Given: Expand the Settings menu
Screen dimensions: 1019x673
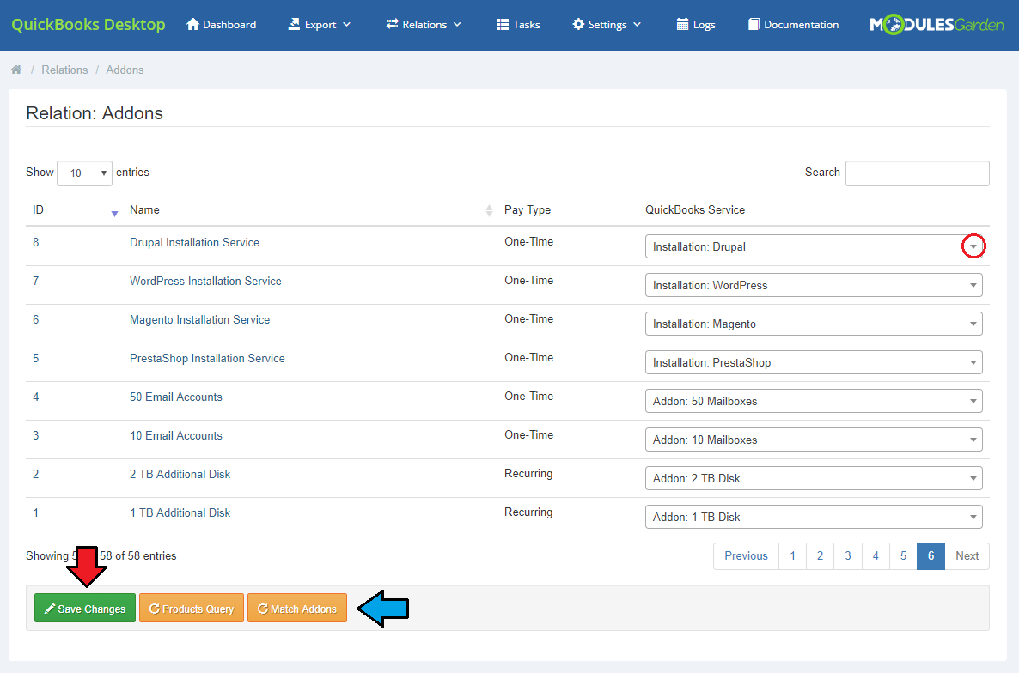Looking at the screenshot, I should click(607, 25).
